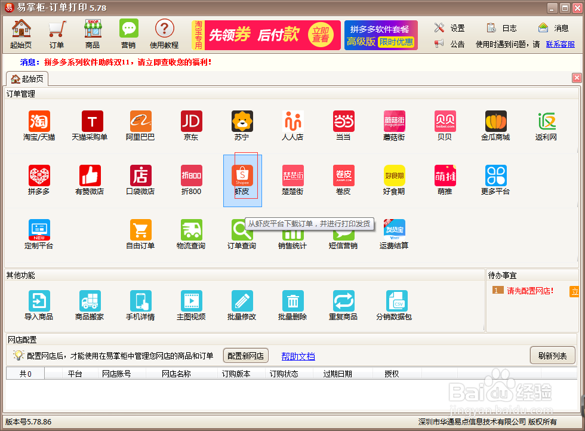Open the 帮助文档 help documentation link
The width and height of the screenshot is (585, 431).
298,355
